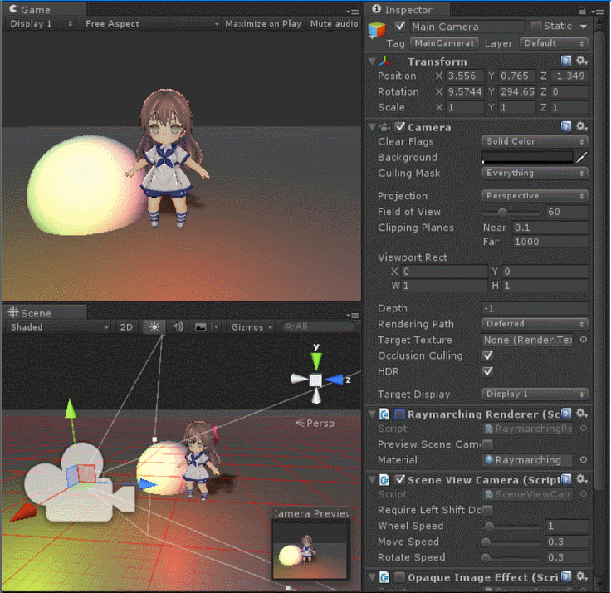
Task: Open Scene View Camera script picker
Action: (x=584, y=494)
